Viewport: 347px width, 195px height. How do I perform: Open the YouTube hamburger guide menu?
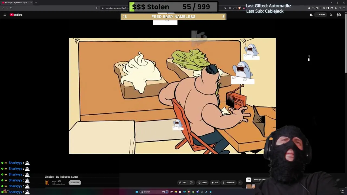(x=5, y=15)
